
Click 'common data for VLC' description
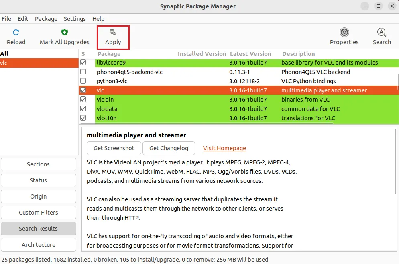coord(311,109)
